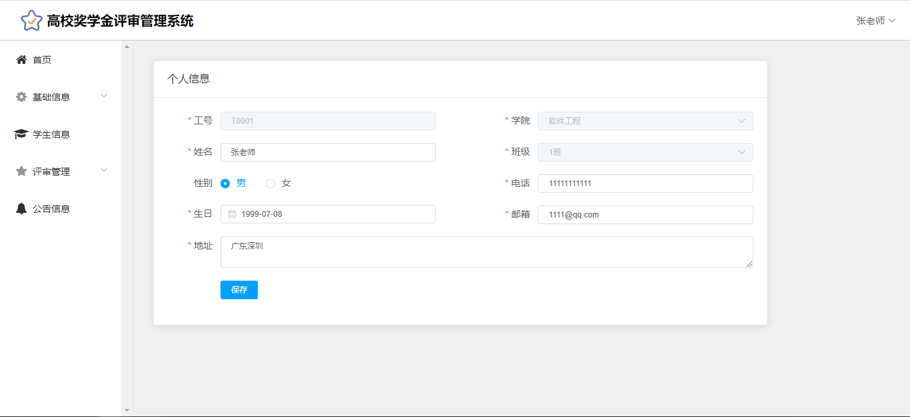
Task: Click the calendar icon in the 生日 field
Action: click(232, 214)
